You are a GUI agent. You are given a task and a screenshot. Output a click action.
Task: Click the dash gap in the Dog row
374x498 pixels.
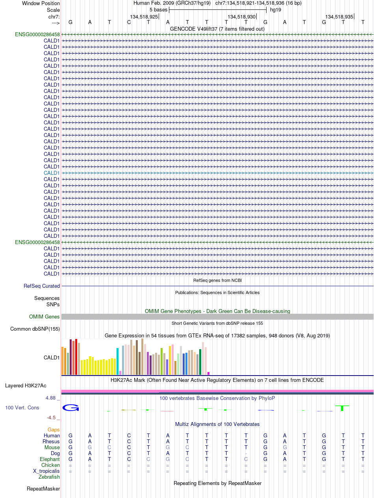246,454
